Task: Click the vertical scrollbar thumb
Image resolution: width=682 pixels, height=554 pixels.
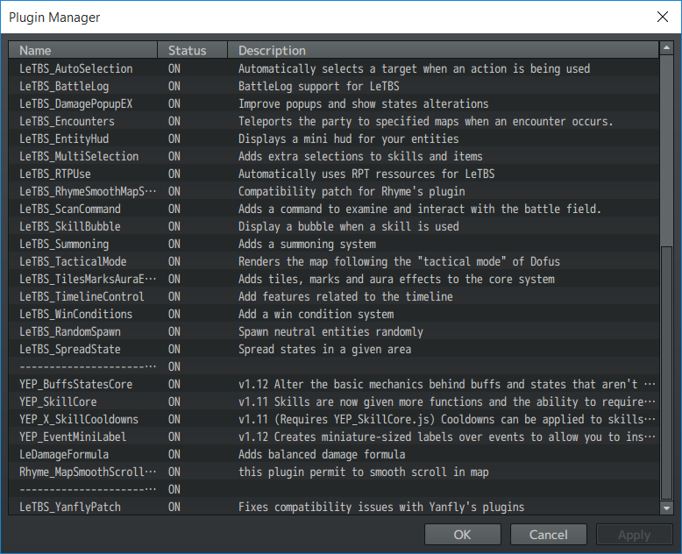Action: (666, 373)
